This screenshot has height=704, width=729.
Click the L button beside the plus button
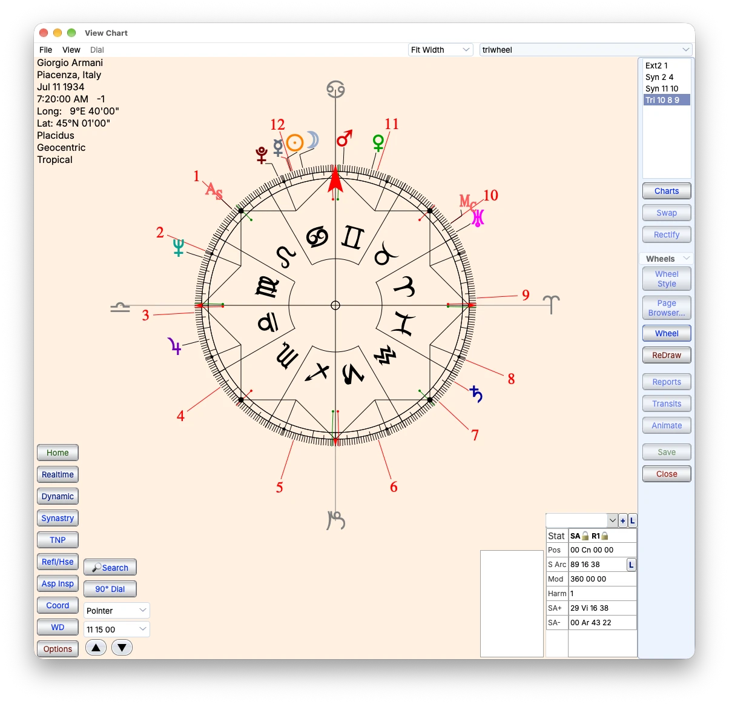point(633,520)
